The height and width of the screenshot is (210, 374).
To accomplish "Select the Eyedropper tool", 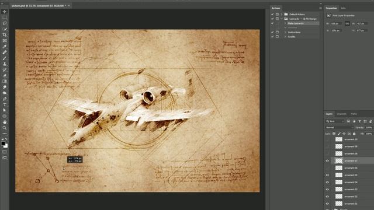I will tap(4, 47).
